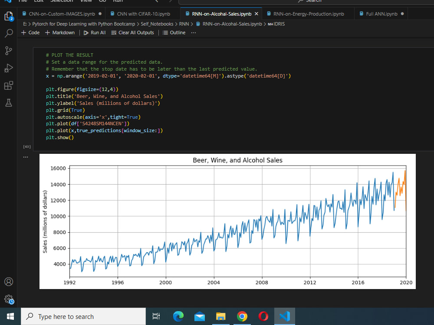434x325 pixels.
Task: Open the Source Control view
Action: coord(9,51)
